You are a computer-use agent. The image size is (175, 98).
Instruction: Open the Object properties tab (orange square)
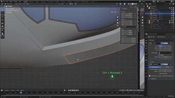[x=146, y=57]
